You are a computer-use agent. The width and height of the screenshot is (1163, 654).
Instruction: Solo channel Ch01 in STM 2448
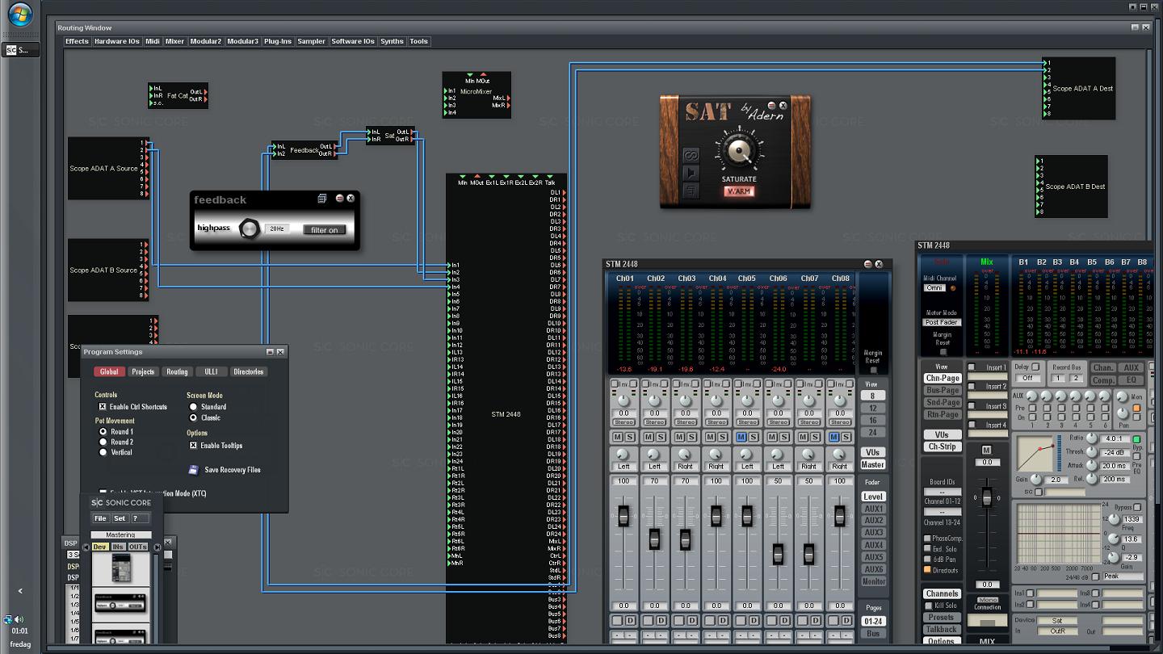pyautogui.click(x=630, y=437)
